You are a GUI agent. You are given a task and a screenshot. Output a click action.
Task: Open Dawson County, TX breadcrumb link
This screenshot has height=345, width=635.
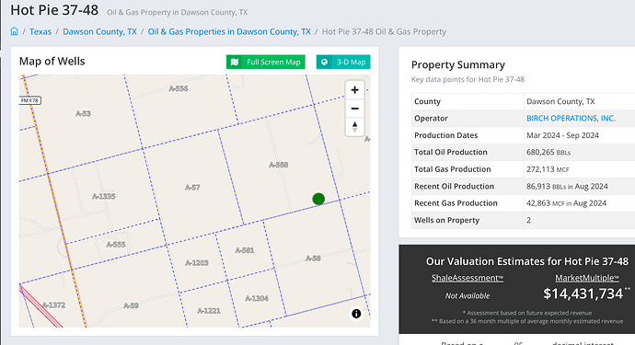pyautogui.click(x=99, y=31)
